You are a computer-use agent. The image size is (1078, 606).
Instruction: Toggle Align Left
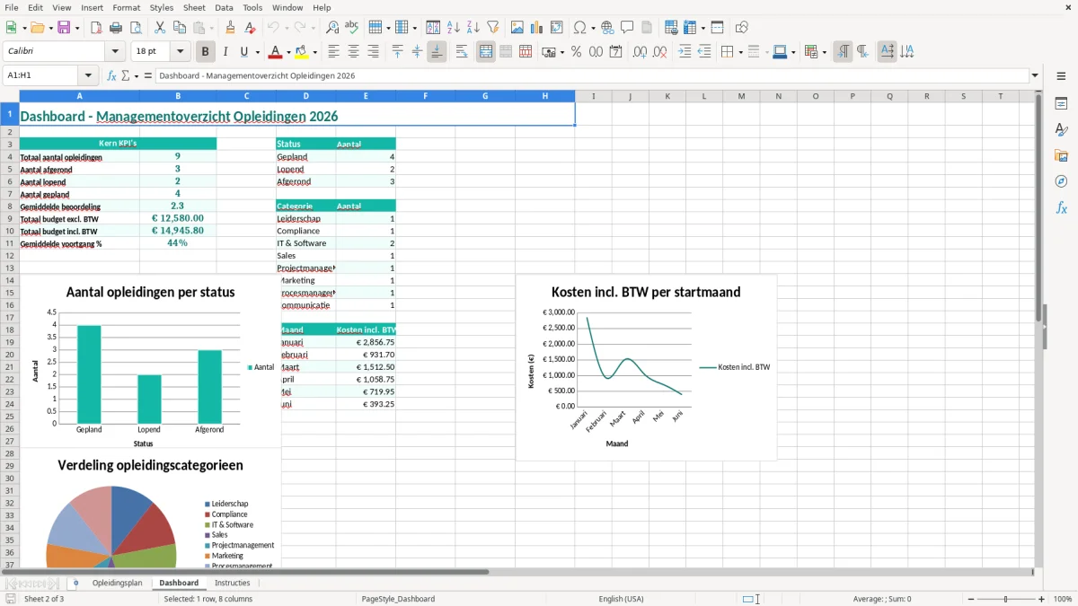[334, 52]
